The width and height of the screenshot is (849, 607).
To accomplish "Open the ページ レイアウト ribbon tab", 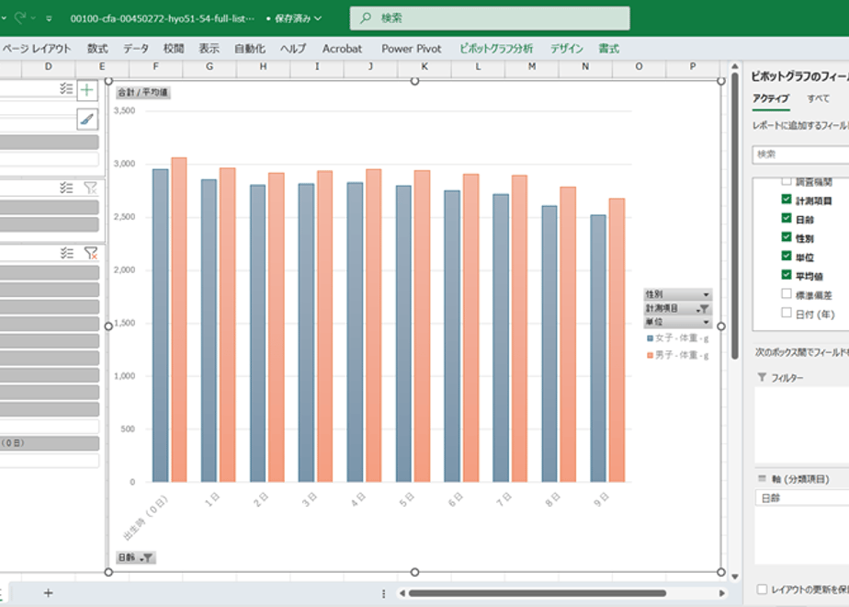I will point(36,49).
